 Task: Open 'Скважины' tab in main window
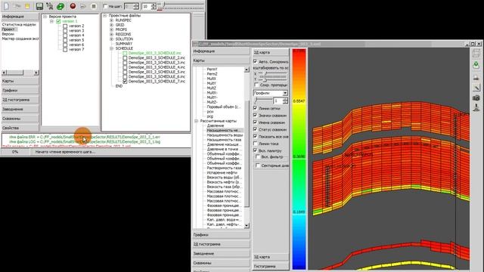[20, 119]
